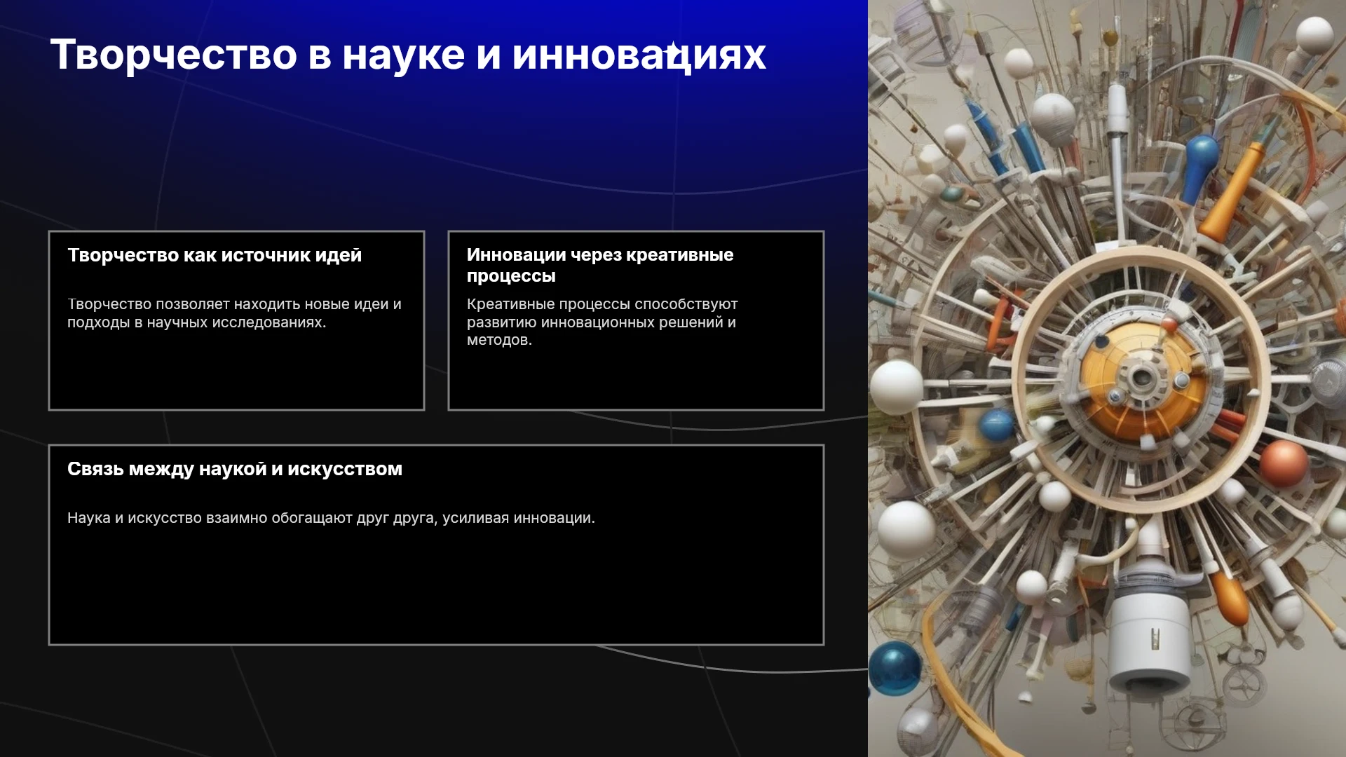
Task: Click empty area inside the bottom wide card
Action: [x=436, y=589]
